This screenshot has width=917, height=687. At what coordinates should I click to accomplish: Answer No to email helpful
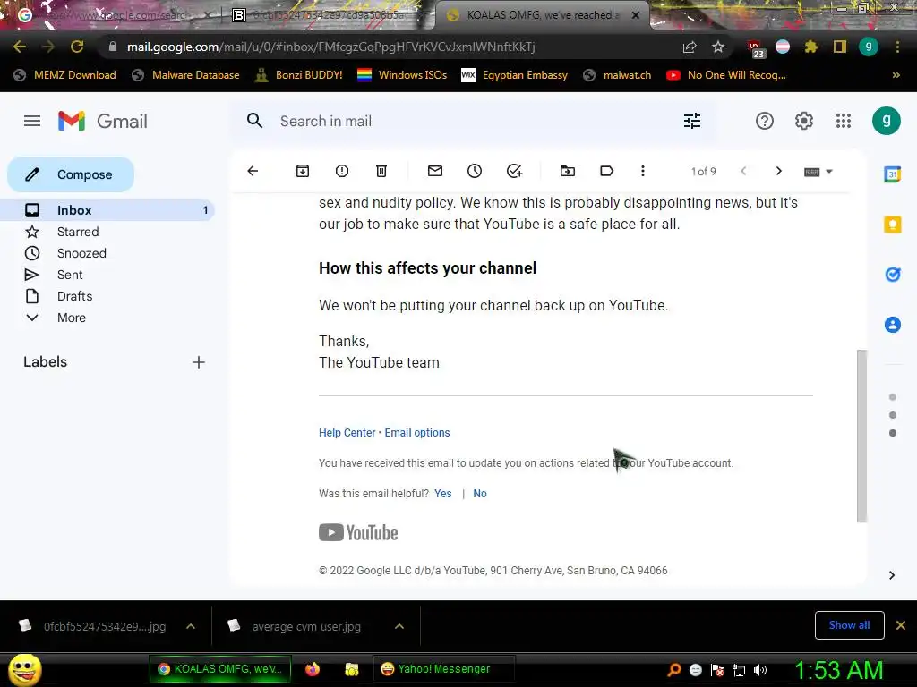tap(480, 494)
